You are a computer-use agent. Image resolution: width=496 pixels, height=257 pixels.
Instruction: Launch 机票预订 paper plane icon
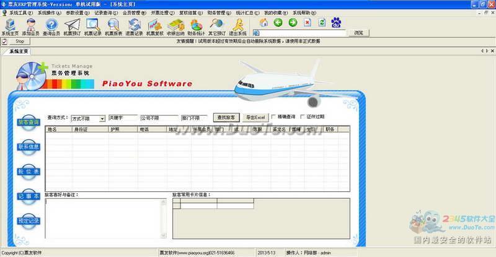72,27
